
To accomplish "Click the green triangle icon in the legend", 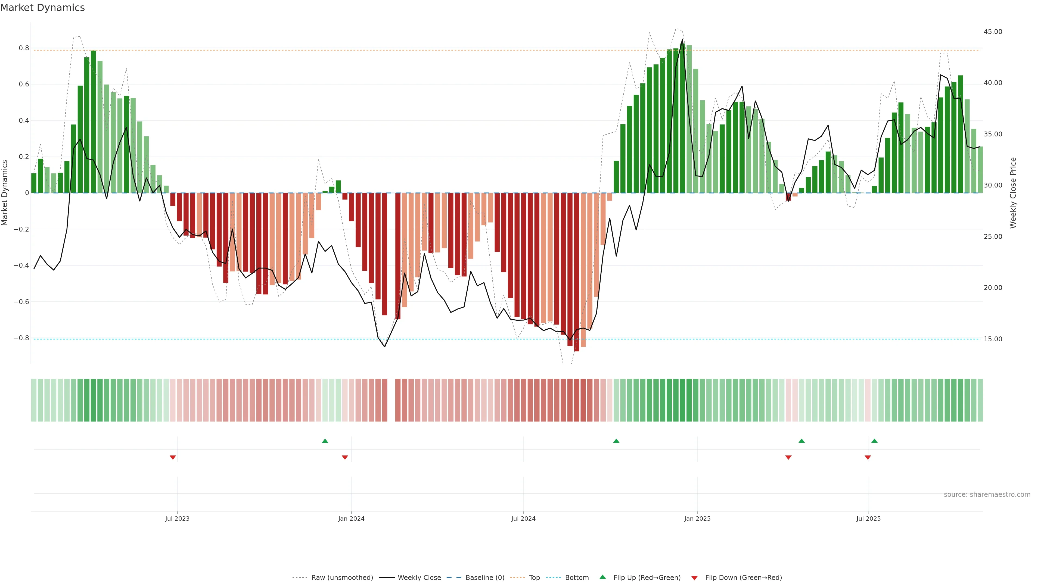I will [x=603, y=577].
